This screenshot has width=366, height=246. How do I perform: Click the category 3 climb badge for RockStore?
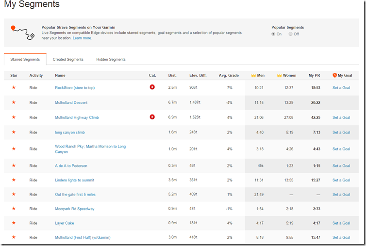pos(152,87)
